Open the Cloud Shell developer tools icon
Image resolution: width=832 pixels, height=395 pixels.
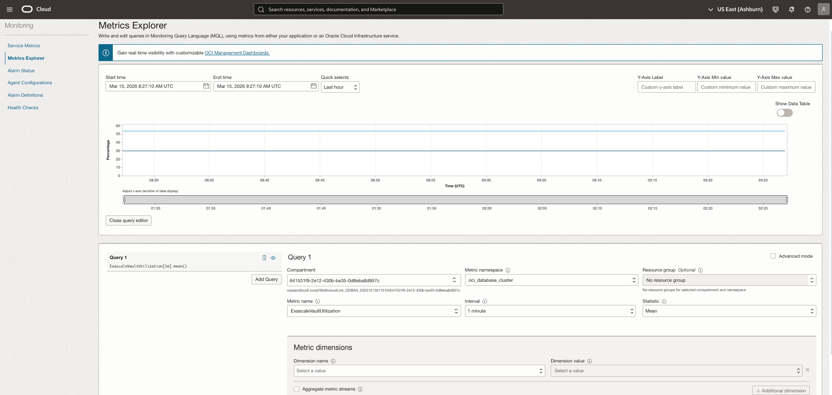(x=775, y=9)
